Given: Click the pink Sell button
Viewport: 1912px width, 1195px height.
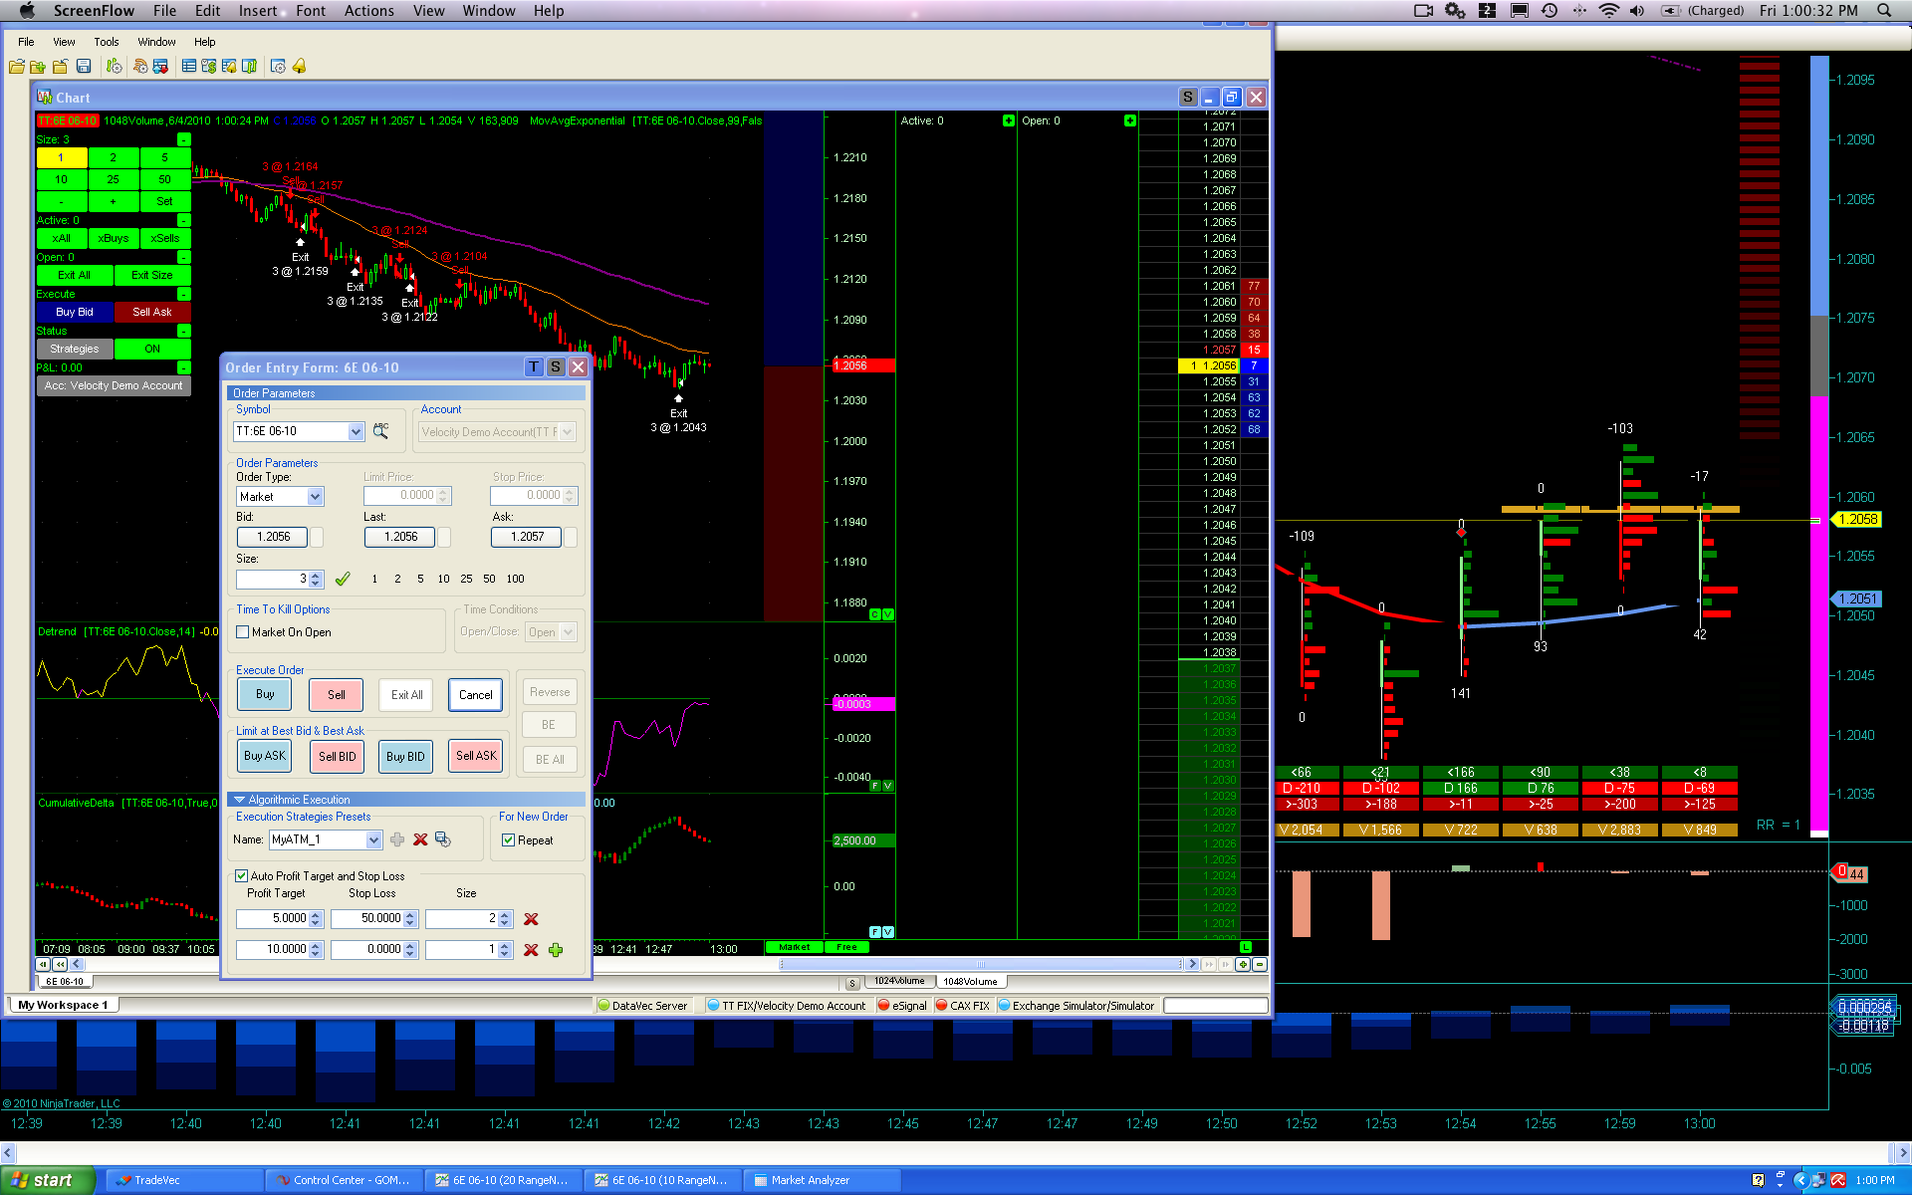Looking at the screenshot, I should click(x=337, y=695).
